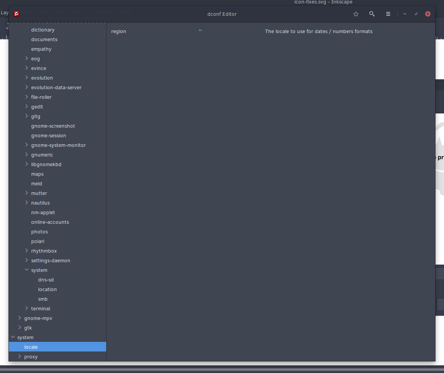Click the rhythmbox label

[x=44, y=251]
